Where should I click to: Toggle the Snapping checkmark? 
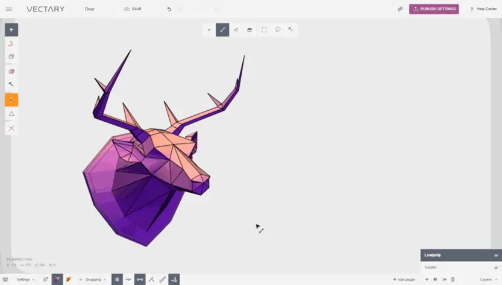tap(81, 280)
